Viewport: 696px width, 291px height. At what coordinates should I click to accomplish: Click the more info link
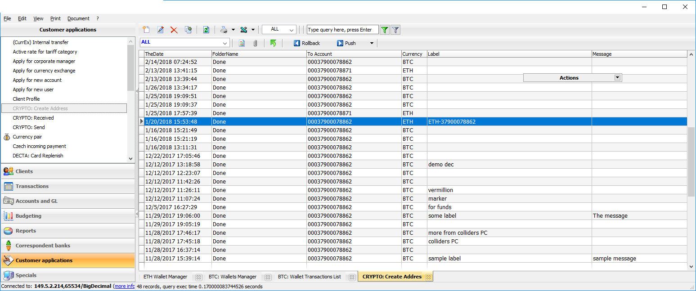point(124,286)
